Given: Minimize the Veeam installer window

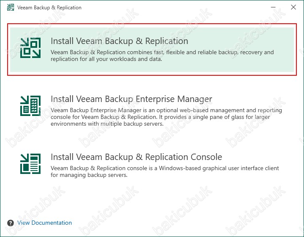Looking at the screenshot, I should click(273, 7).
